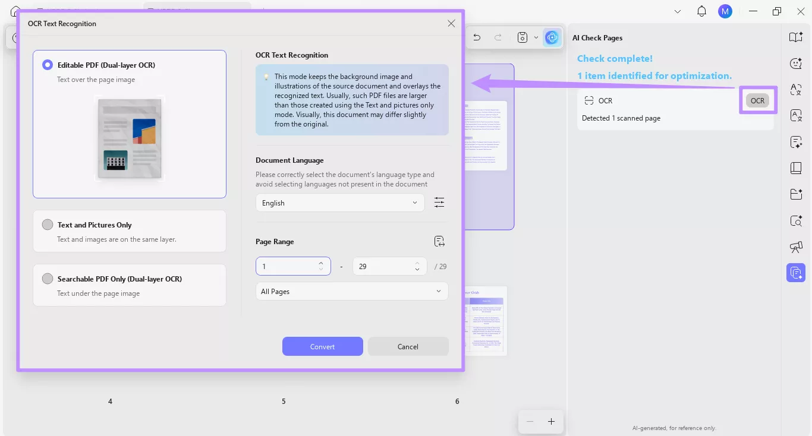Screen dimensions: 812x436
Task: Expand the chevron beside notification bell
Action: pos(678,11)
